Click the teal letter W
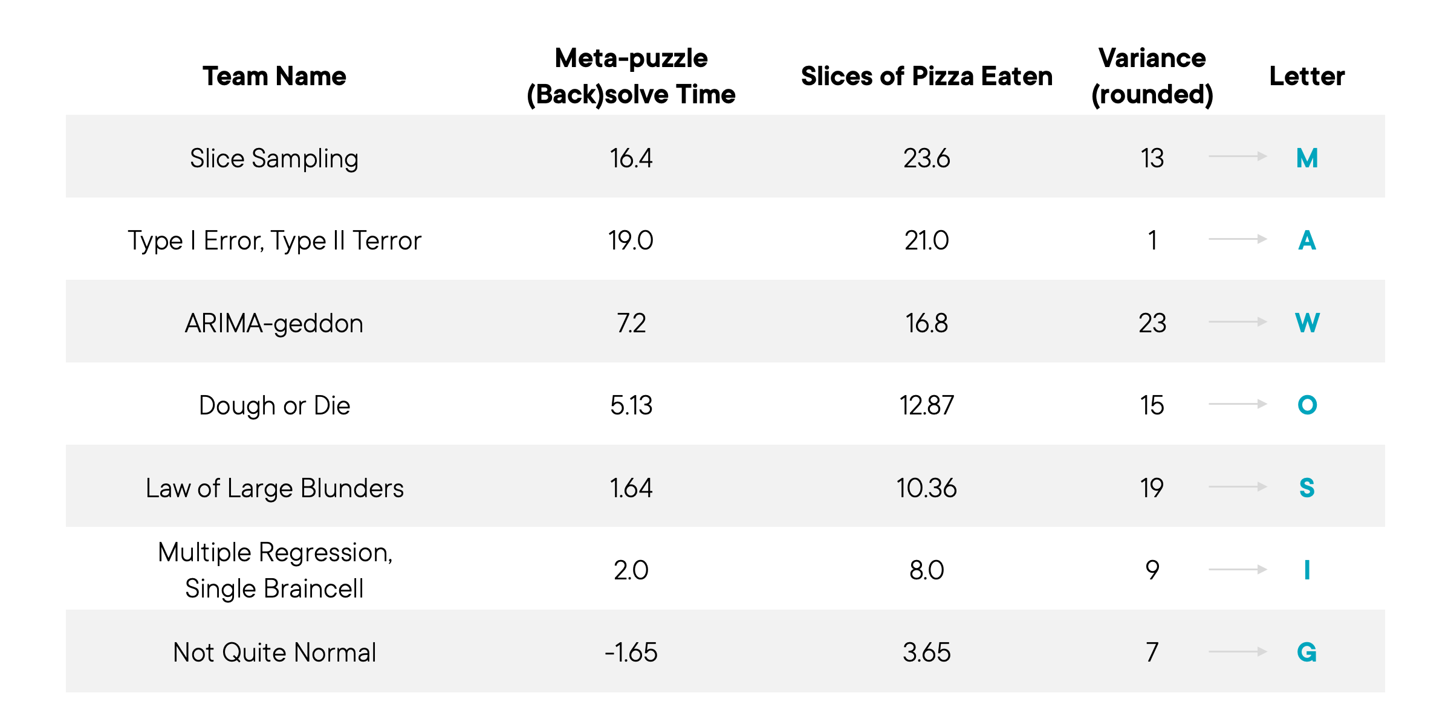The height and width of the screenshot is (725, 1451). click(x=1307, y=323)
